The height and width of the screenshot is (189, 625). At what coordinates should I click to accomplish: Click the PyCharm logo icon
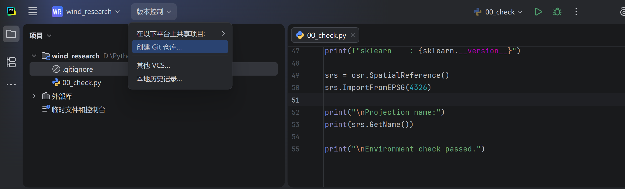click(11, 11)
